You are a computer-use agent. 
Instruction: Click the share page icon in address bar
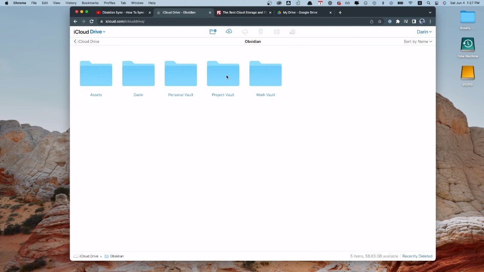tap(372, 21)
